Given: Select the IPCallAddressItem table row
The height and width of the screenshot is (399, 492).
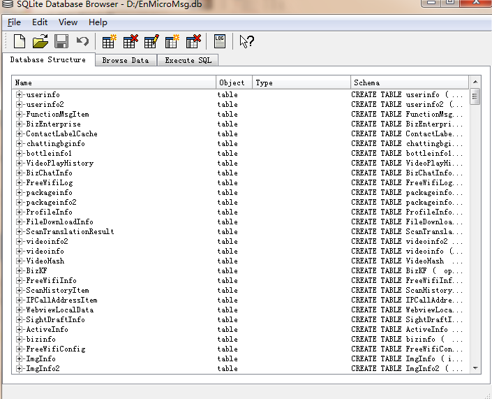Looking at the screenshot, I should point(240,300).
